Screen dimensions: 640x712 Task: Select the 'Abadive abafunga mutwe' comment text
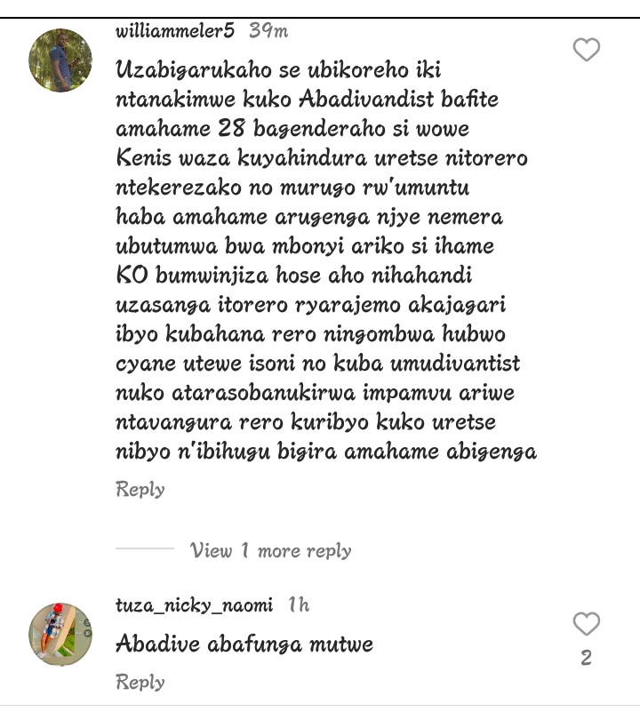coord(244,644)
